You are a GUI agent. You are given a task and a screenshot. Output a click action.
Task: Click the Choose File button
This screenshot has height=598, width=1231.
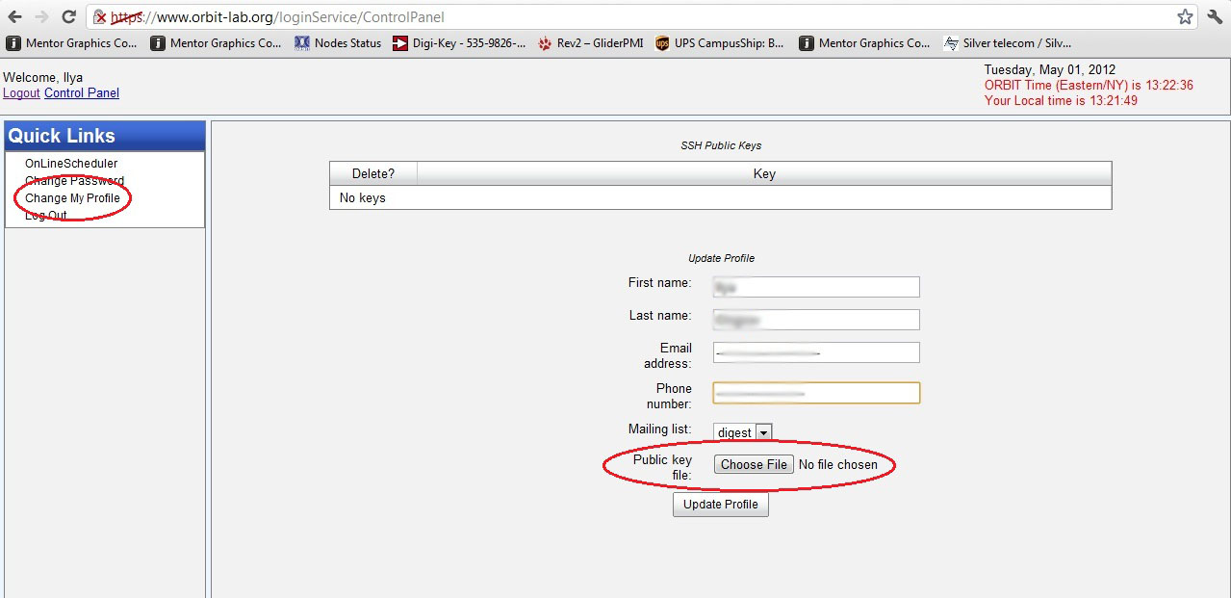coord(754,465)
